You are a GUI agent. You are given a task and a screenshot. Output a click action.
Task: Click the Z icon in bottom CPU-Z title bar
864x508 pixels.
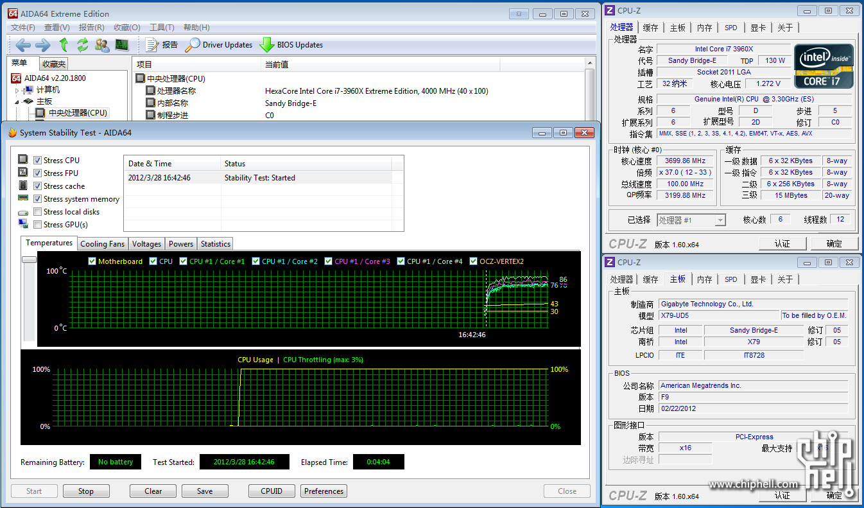610,262
